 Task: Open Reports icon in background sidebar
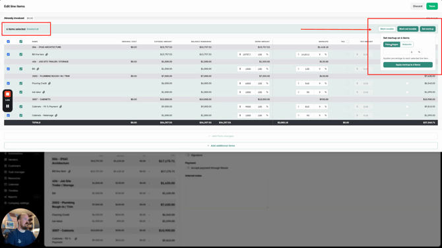(5, 197)
